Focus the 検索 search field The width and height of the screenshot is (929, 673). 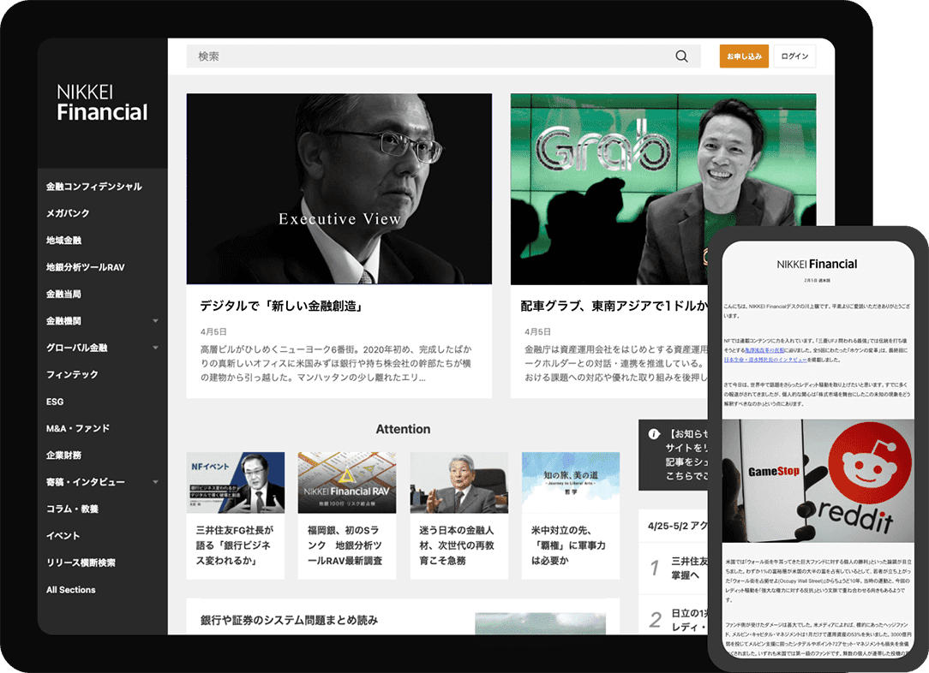[x=429, y=57]
